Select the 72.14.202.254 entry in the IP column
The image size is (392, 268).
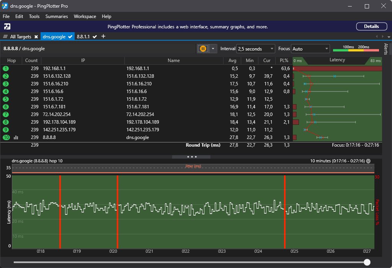(57, 114)
